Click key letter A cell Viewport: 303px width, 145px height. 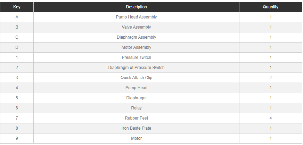coord(17,17)
